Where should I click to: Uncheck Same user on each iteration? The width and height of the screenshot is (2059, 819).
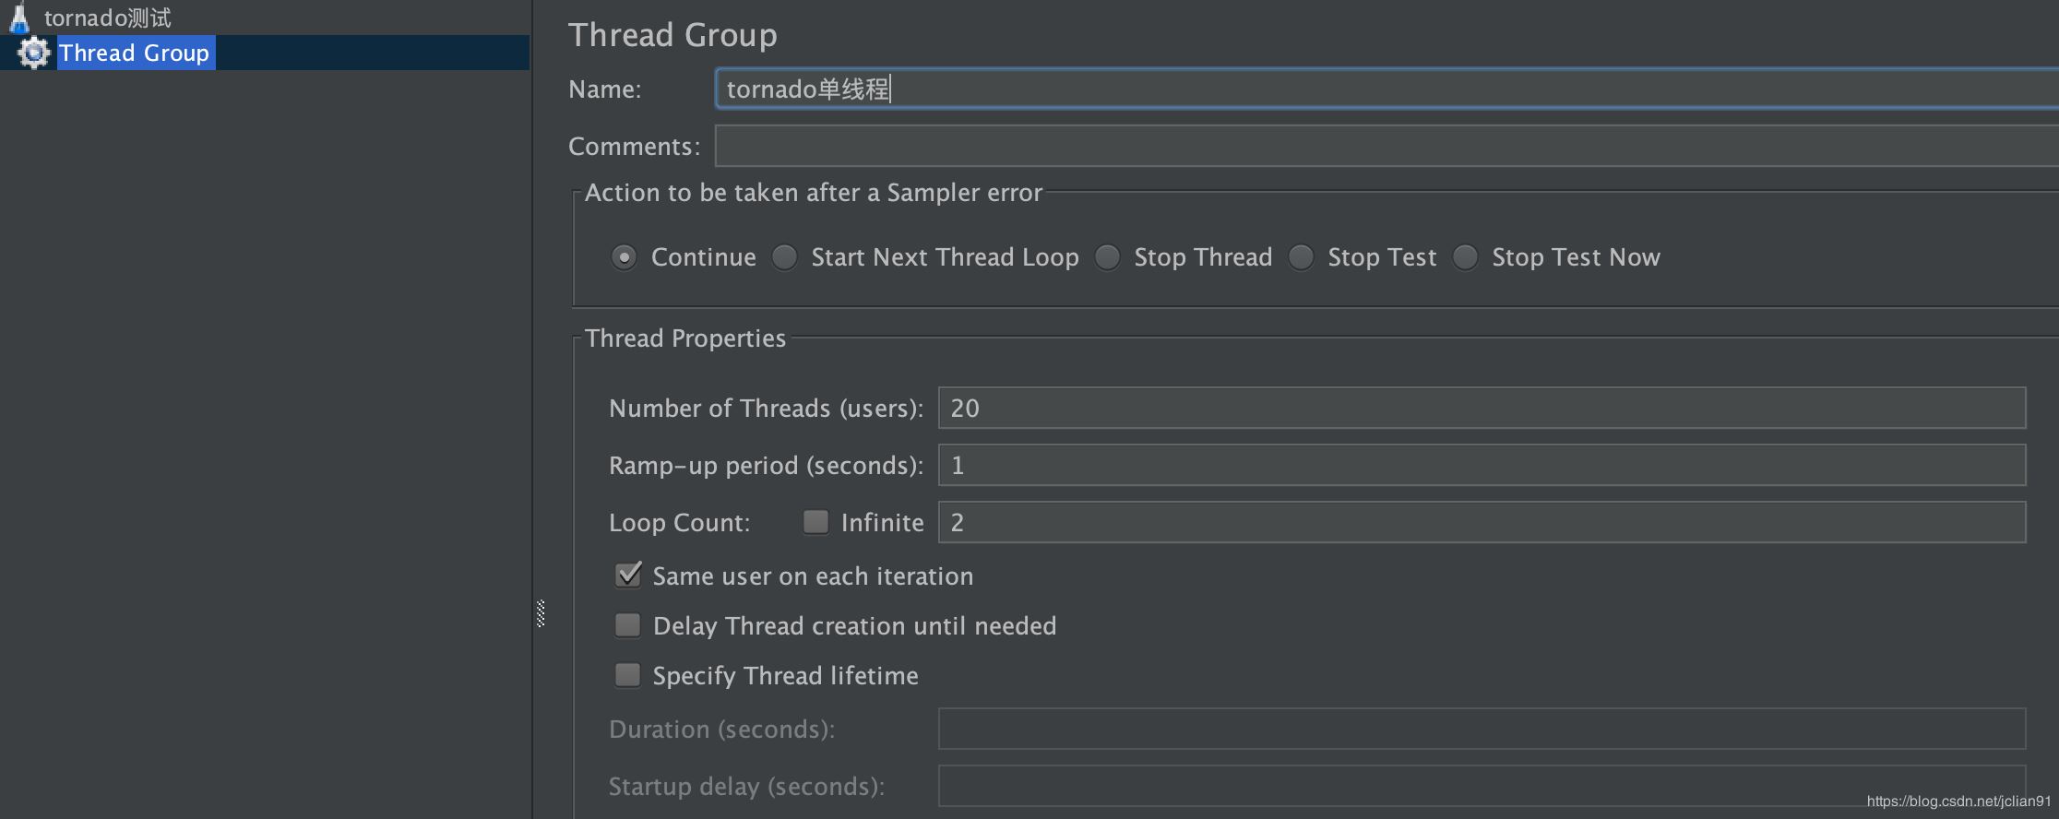[628, 576]
